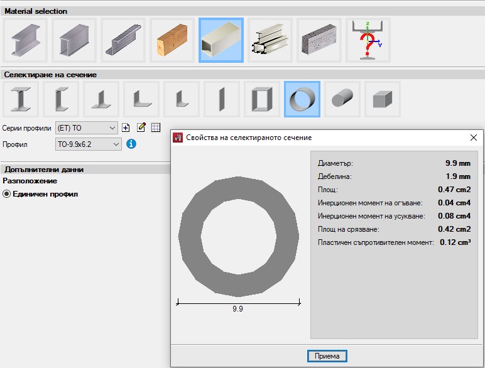Image resolution: width=485 pixels, height=368 pixels.
Task: Close the section properties dialog
Action: click(474, 138)
